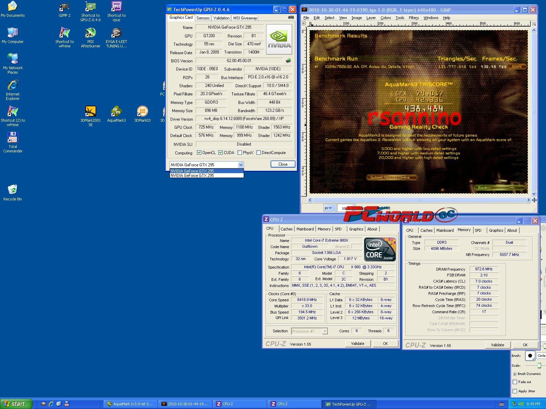This screenshot has height=409, width=546.
Task: Click the GPU-Z screenshot camera icon
Action: [x=291, y=17]
